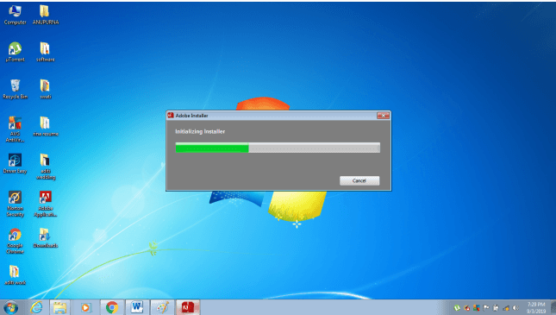Select the aditi wedding folder
The image size is (556, 315).
[46, 167]
